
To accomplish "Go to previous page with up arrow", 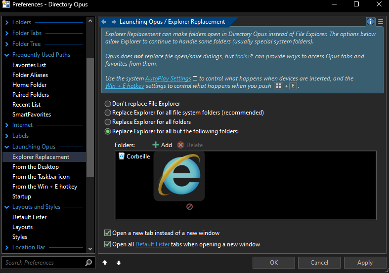I will 105,263.
